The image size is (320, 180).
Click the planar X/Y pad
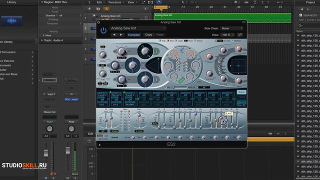(x=238, y=66)
